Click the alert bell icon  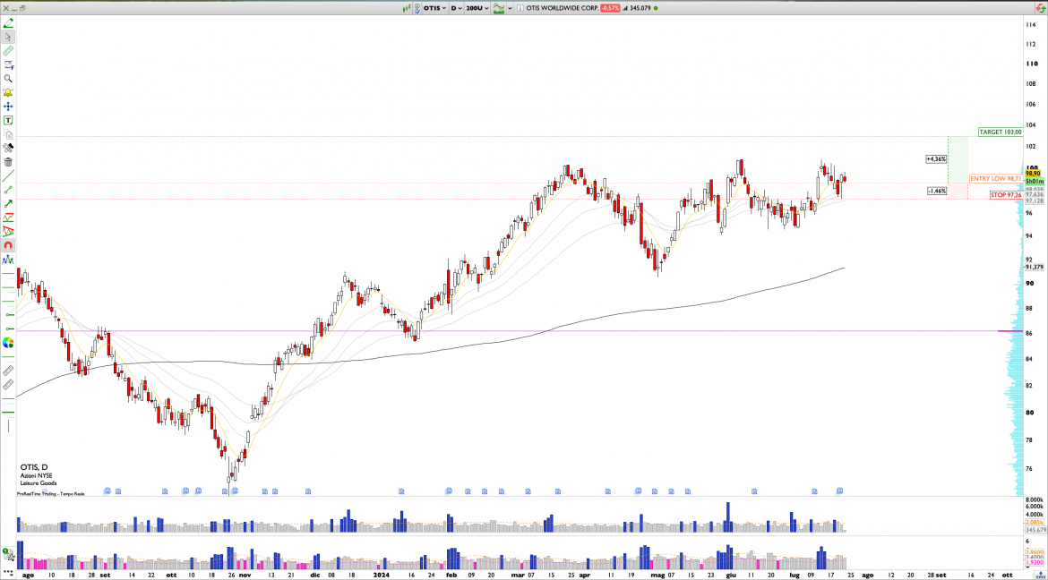point(8,93)
